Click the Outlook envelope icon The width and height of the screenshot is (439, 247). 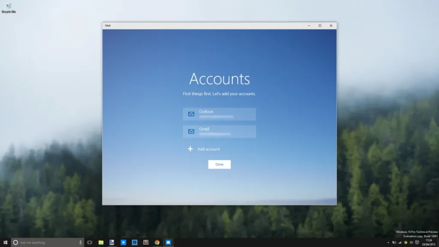point(191,114)
